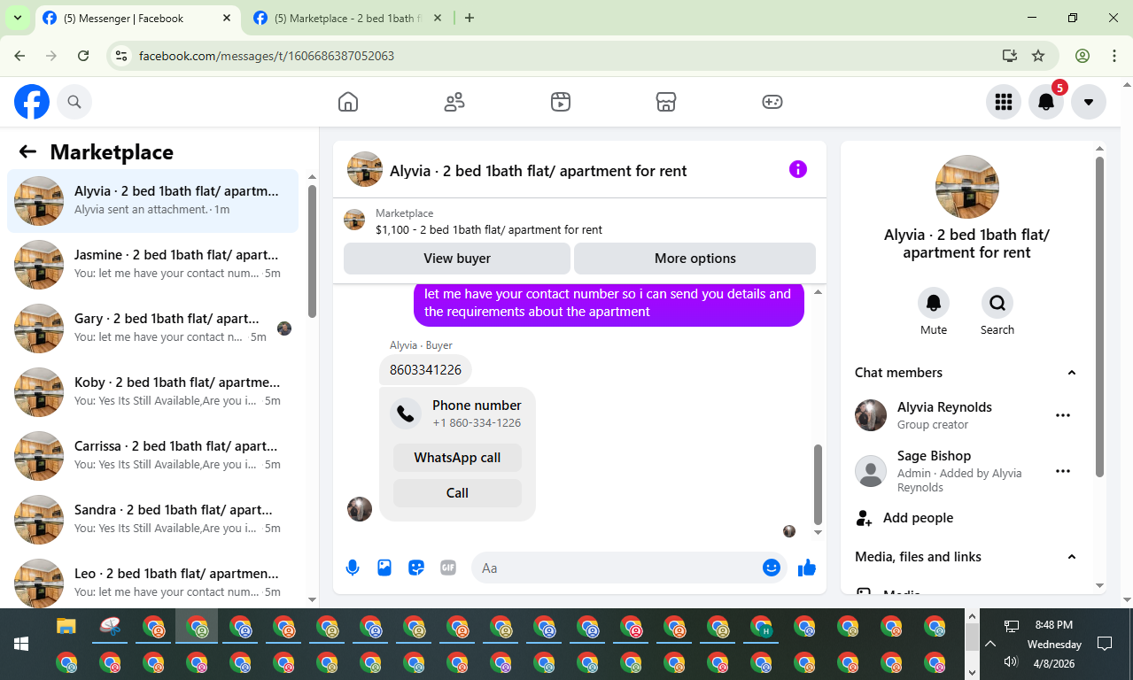This screenshot has height=680, width=1133.
Task: Click the 8603341226 message bubble
Action: click(x=426, y=370)
